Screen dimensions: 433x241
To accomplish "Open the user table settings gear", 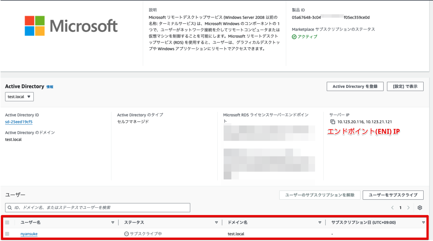I will [420, 207].
